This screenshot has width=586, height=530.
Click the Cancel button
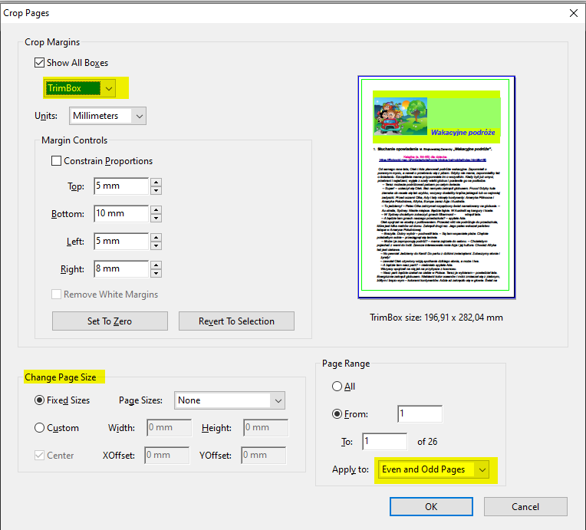click(x=525, y=506)
